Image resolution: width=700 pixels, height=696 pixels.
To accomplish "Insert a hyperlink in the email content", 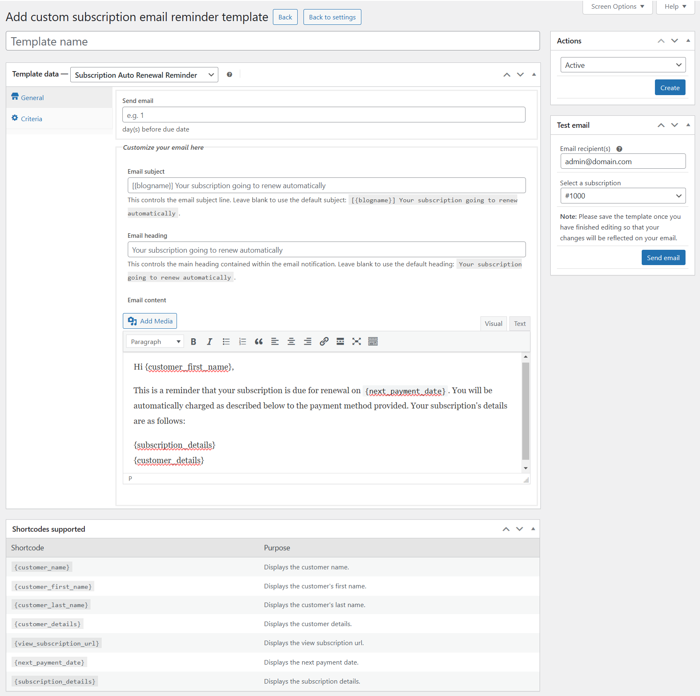I will tap(324, 341).
